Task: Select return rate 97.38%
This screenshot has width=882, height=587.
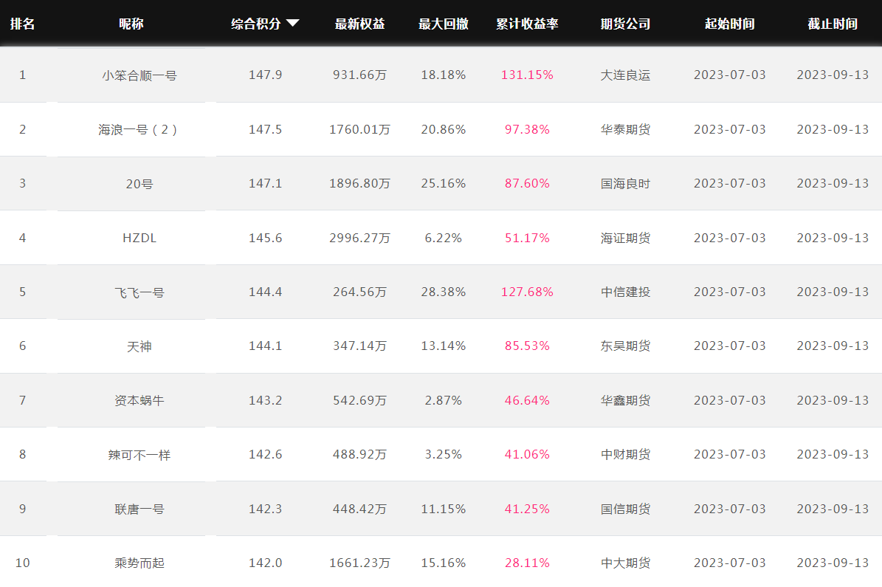Action: tap(527, 129)
